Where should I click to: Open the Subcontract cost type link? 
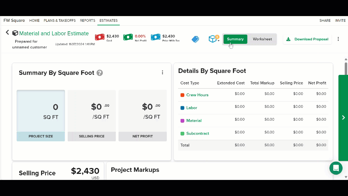pyautogui.click(x=198, y=133)
